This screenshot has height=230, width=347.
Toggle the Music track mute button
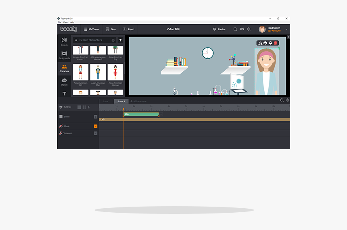pos(96,126)
